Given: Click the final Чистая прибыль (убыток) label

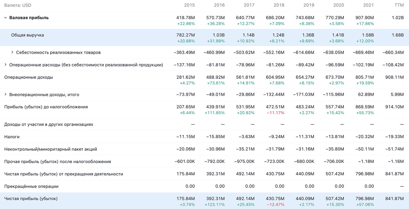Looking at the screenshot, I should (31, 199).
